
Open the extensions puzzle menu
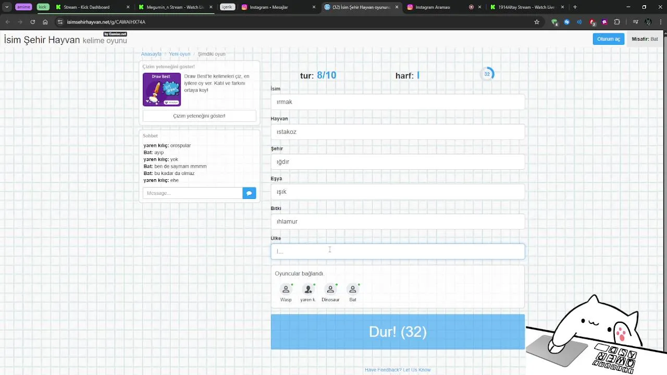(x=617, y=22)
